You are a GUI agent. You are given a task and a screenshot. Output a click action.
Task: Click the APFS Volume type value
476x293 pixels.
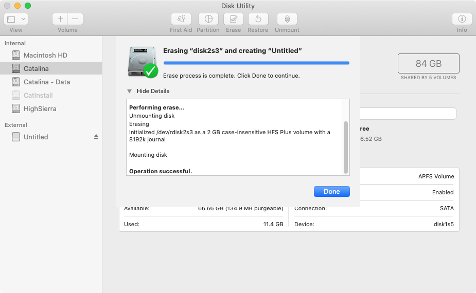pyautogui.click(x=436, y=176)
